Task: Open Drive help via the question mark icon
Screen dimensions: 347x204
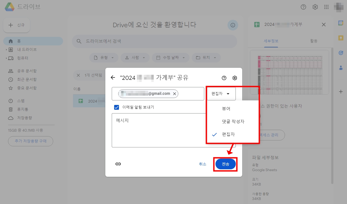Action: click(303, 7)
